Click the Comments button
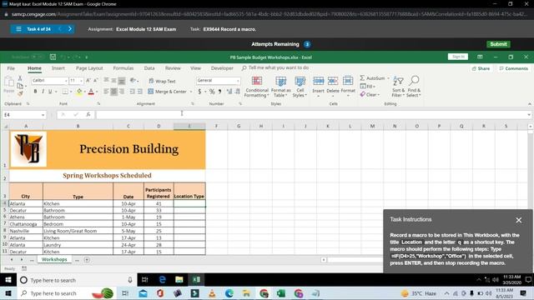Image resolution: width=534 pixels, height=300 pixels. [x=514, y=68]
